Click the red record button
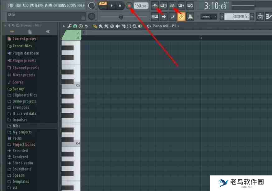This screenshot has height=191, width=272. tap(129, 6)
